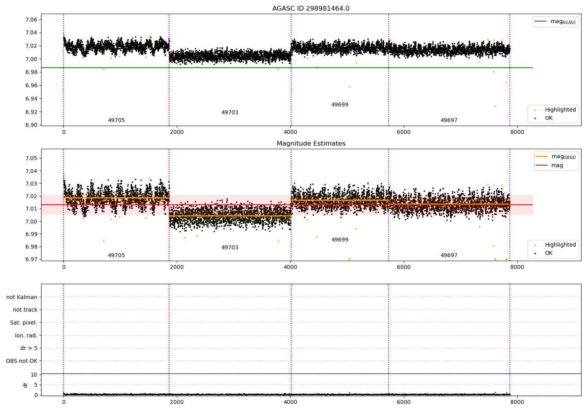
Task: Click obsid label 49705 in top plot
Action: [x=116, y=121]
